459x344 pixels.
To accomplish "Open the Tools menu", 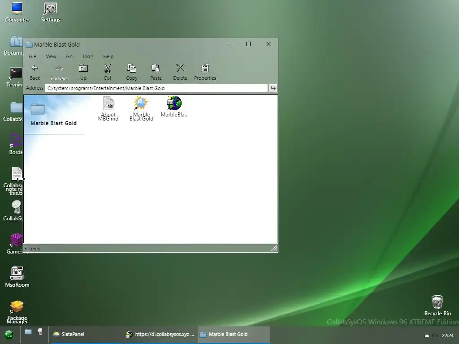I will click(88, 56).
